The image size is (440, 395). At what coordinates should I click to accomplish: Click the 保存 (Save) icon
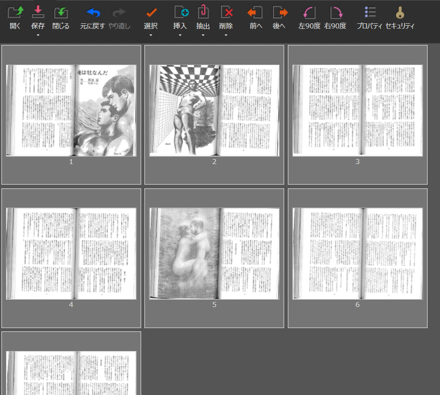(x=38, y=12)
